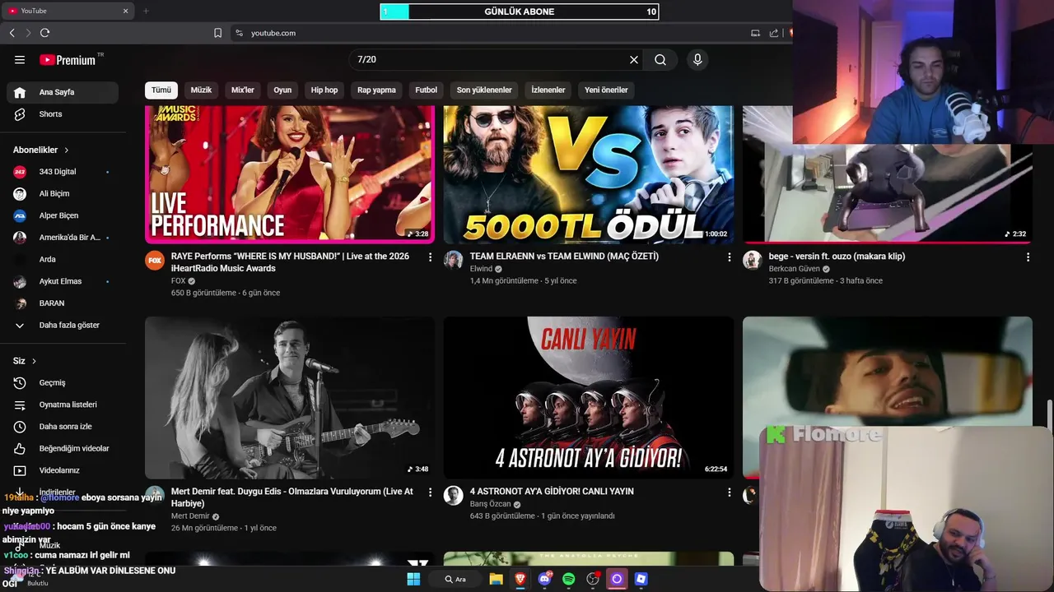Open BARAN channel in subscriptions
The image size is (1054, 592).
(x=63, y=303)
